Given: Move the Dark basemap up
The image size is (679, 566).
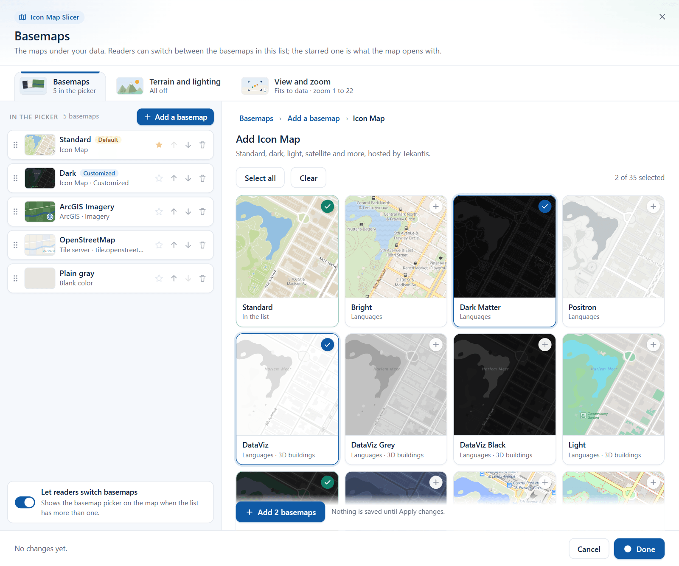Looking at the screenshot, I should tap(174, 178).
